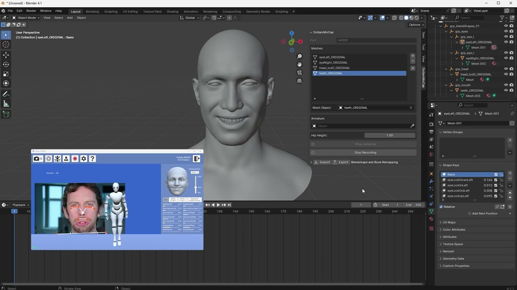Toggle render camera icon for head_lod0_ORIGINAL
Image resolution: width=517 pixels, height=290 pixels.
pyautogui.click(x=511, y=74)
